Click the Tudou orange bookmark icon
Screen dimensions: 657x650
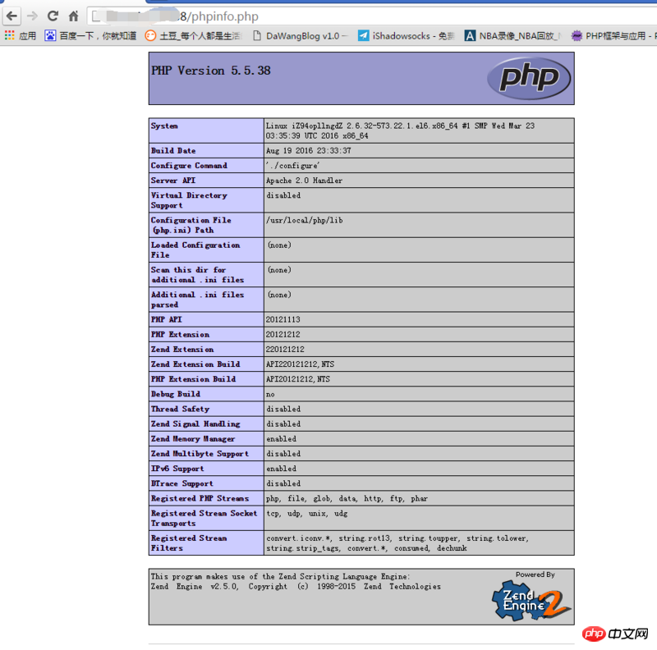click(x=150, y=35)
